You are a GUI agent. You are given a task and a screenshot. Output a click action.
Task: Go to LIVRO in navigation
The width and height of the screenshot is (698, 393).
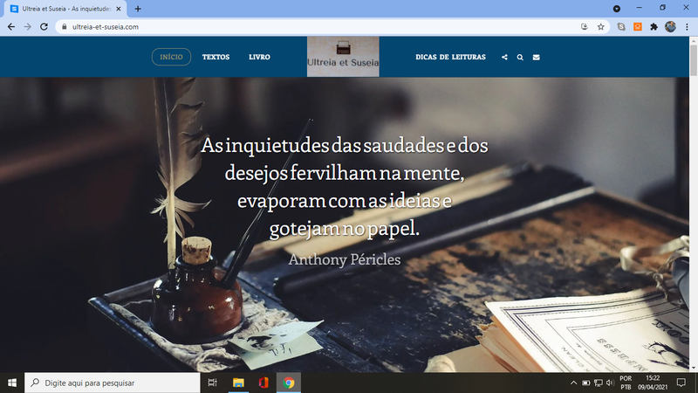point(259,58)
